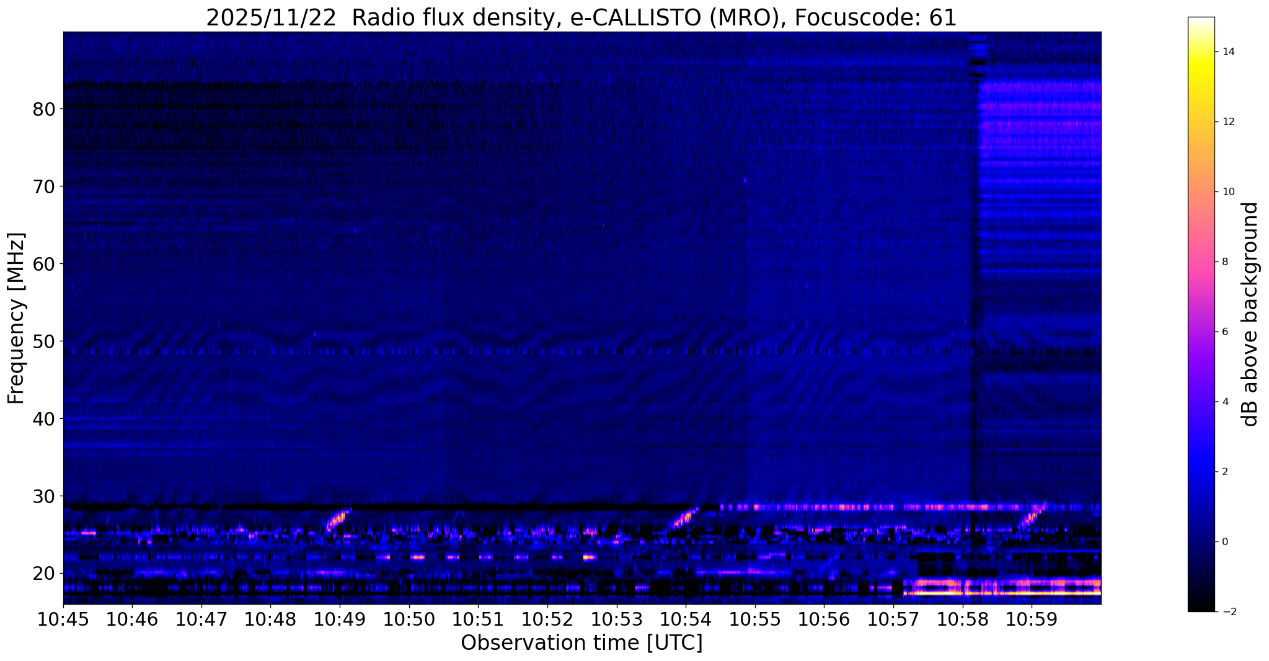The width and height of the screenshot is (1269, 661).
Task: Click the plot title mentioning e-CALLISTO (MRO)
Action: point(581,17)
